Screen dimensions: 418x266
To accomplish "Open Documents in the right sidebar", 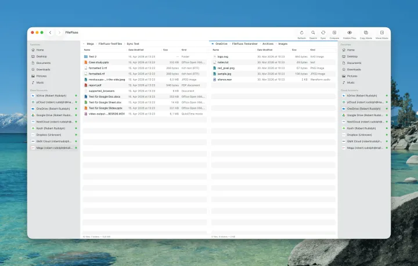I will (365, 63).
